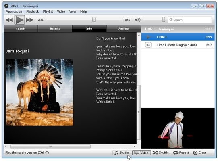The width and height of the screenshot is (218, 161).
Task: Close the player window
Action: pyautogui.click(x=210, y=6)
